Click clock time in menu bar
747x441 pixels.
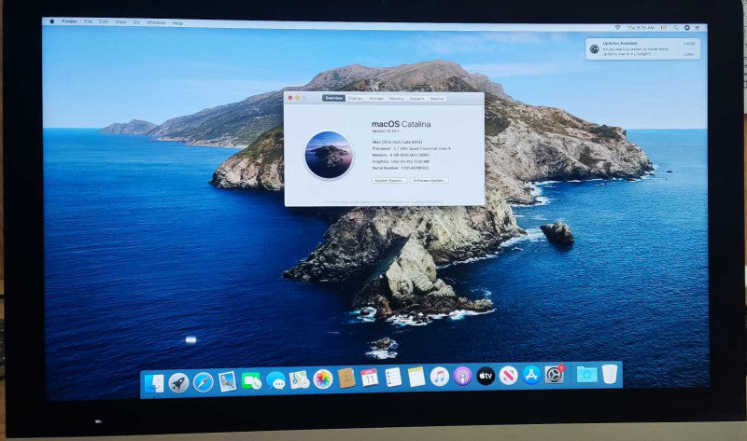[x=641, y=28]
